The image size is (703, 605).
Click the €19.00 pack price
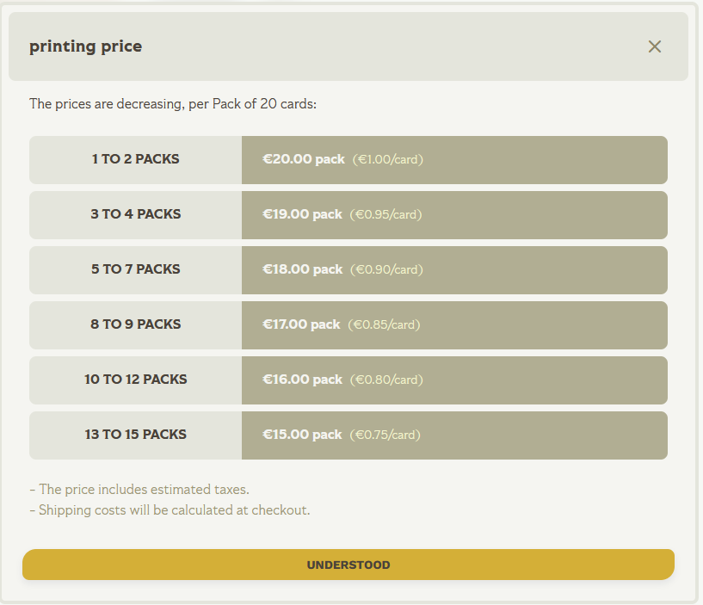(x=302, y=214)
